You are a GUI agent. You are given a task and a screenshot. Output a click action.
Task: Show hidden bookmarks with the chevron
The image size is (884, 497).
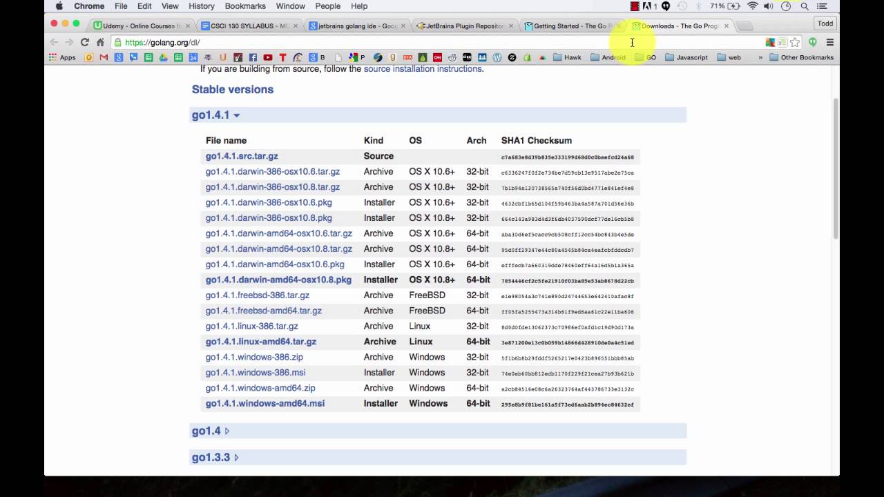760,57
